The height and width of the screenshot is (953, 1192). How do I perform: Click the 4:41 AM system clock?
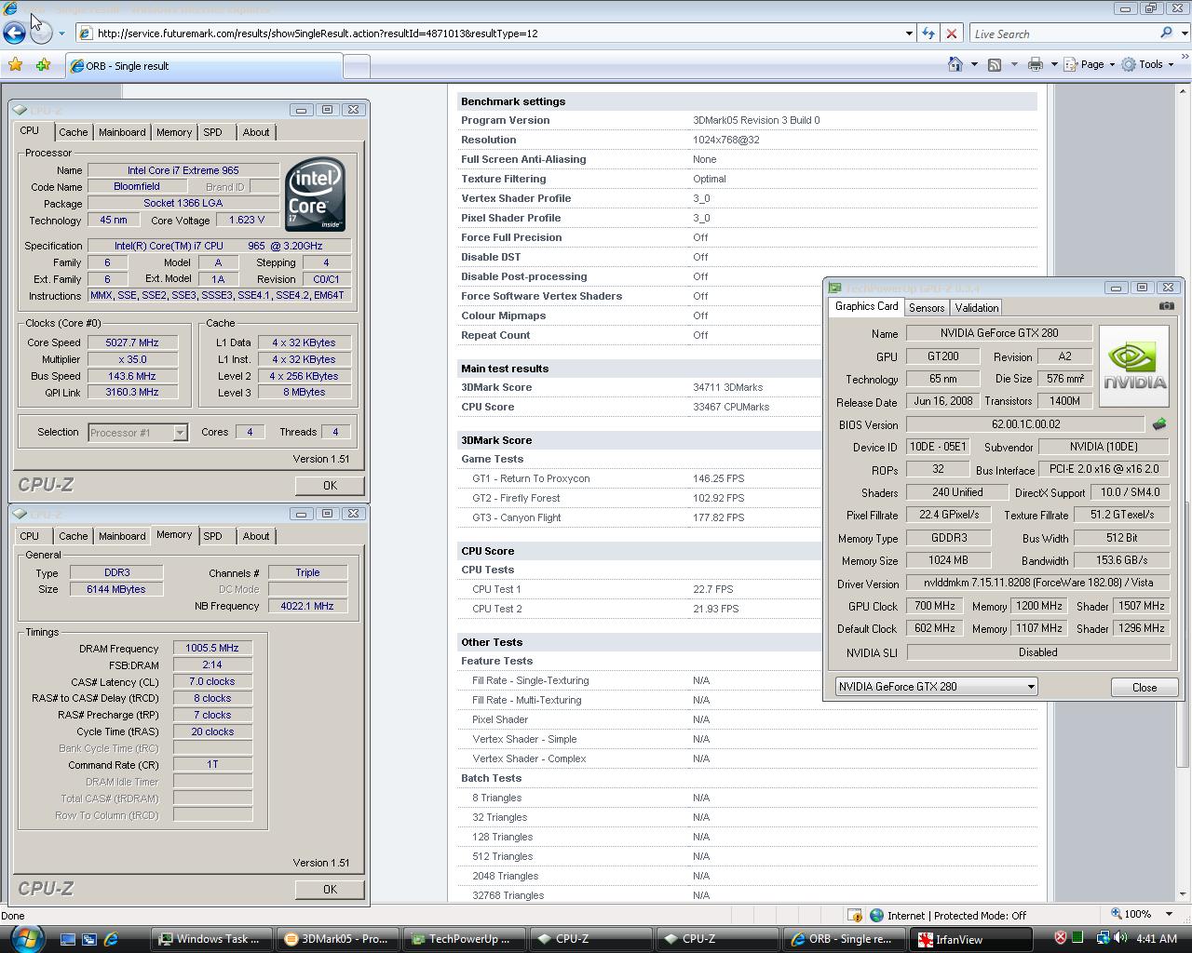(x=1157, y=939)
